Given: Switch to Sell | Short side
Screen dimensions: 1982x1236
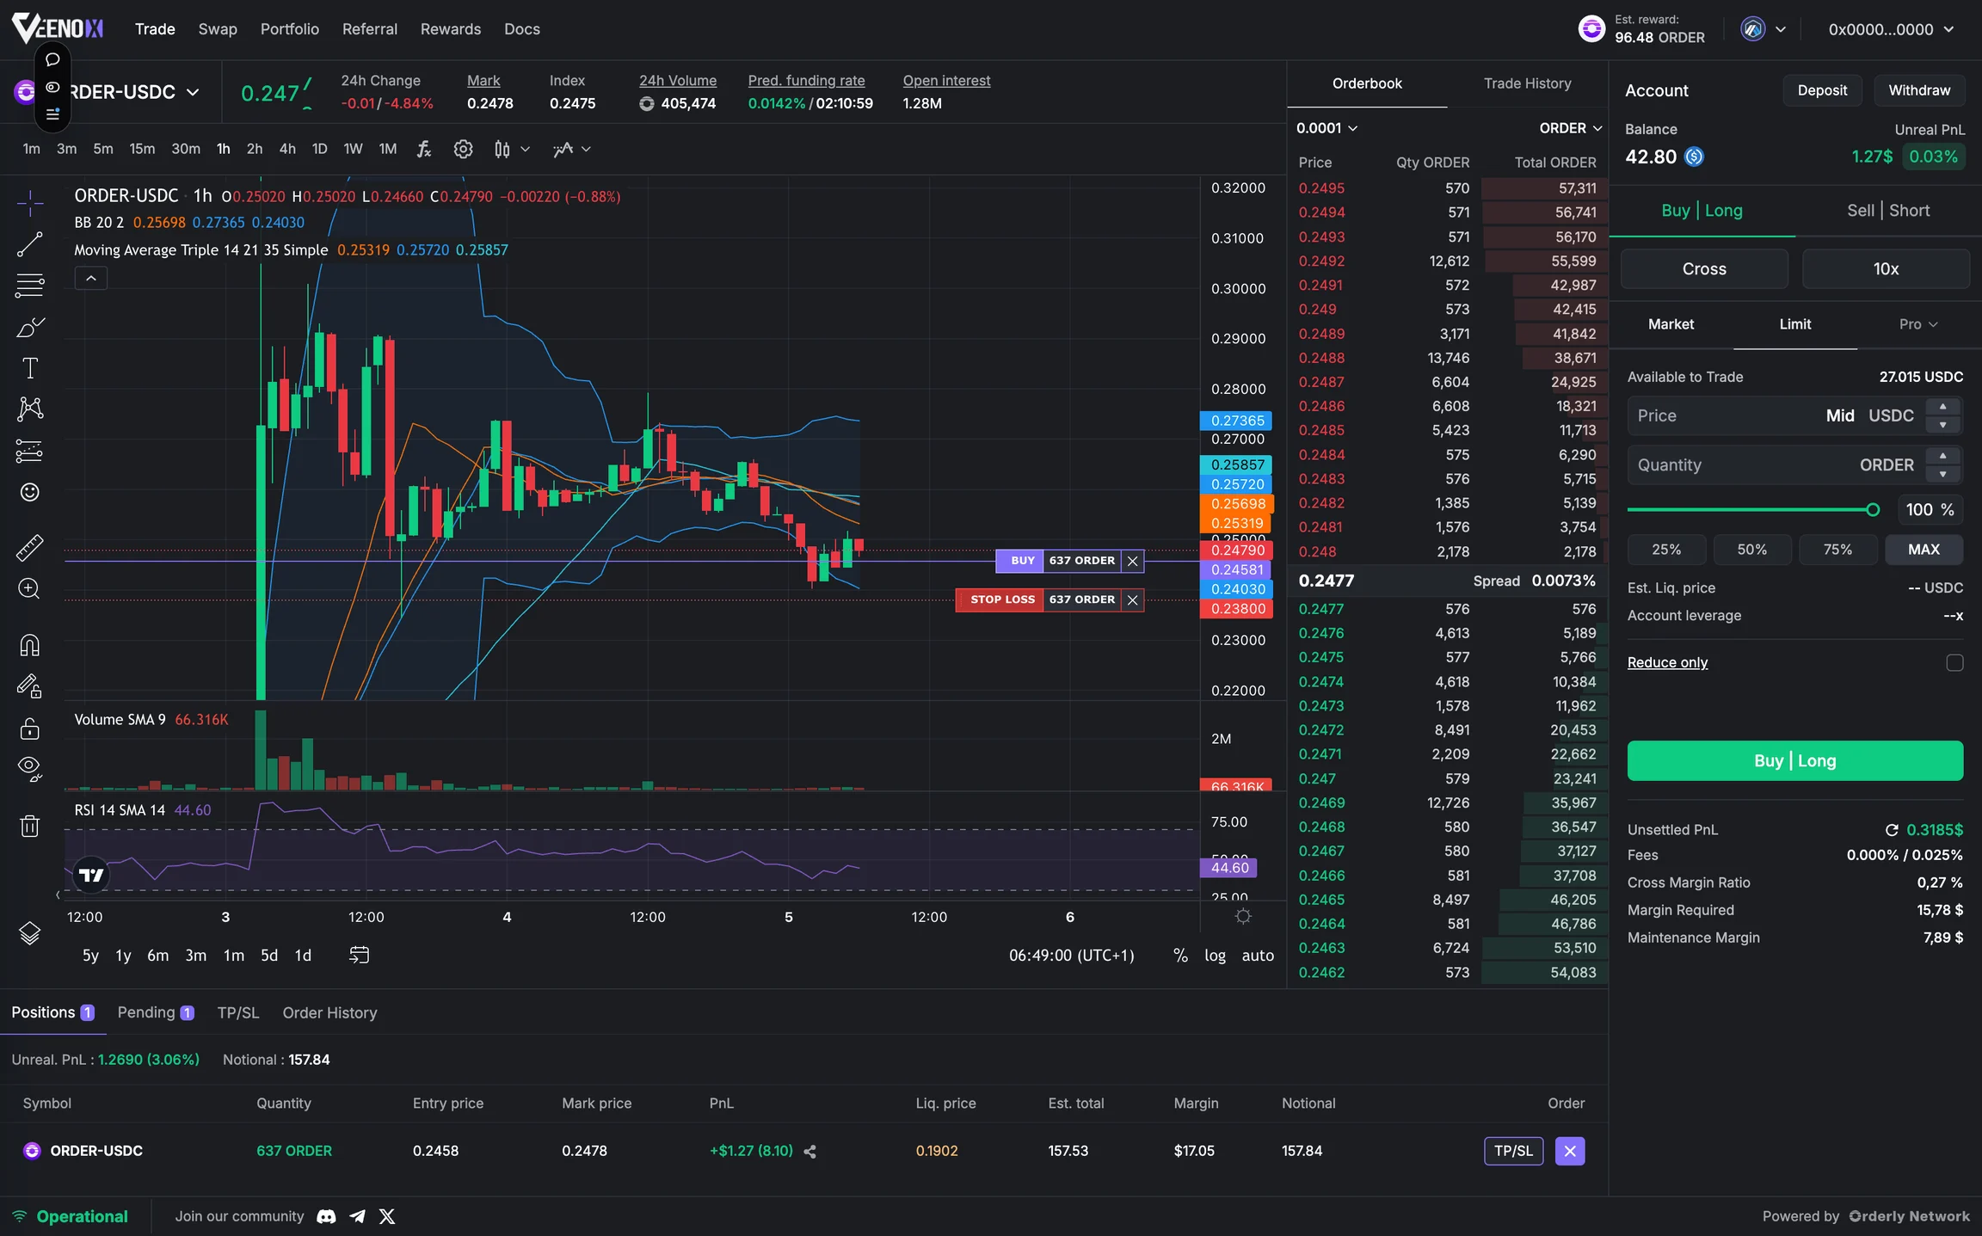Looking at the screenshot, I should (1888, 211).
